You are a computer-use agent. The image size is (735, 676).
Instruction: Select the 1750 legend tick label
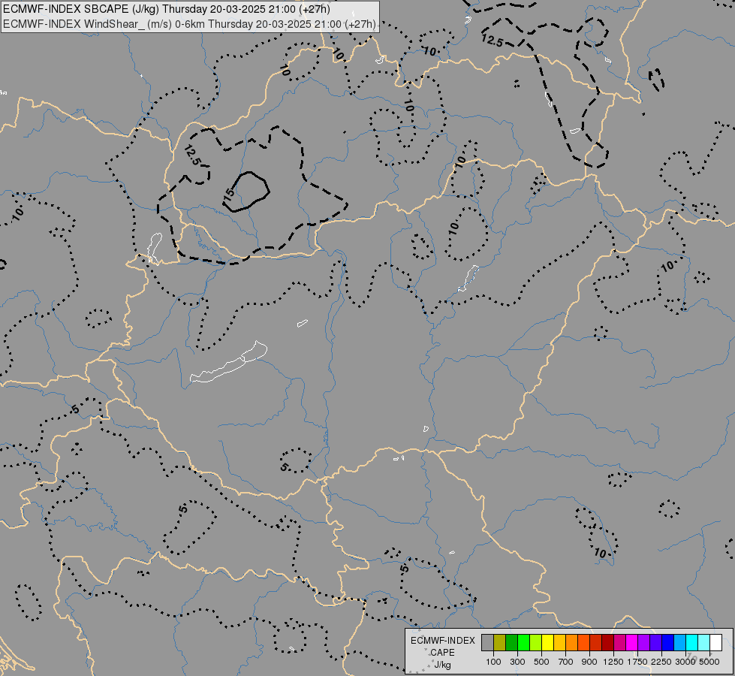(637, 662)
